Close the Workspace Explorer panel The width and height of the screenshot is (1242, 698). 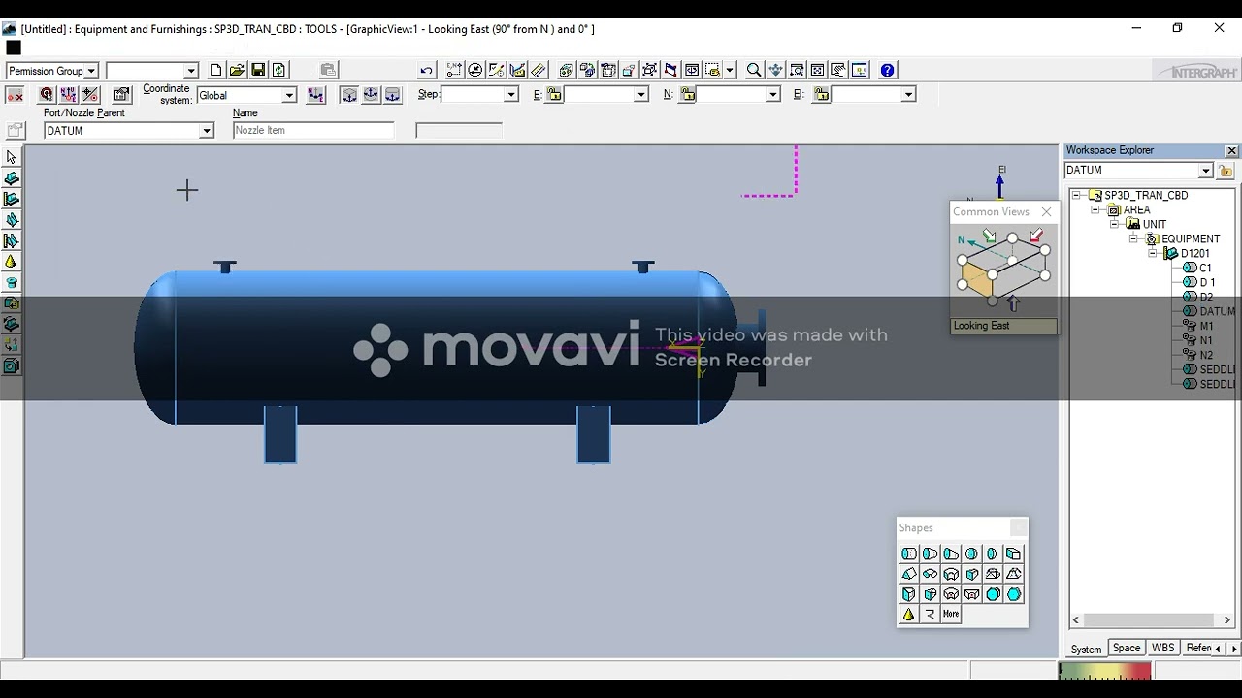click(x=1231, y=150)
